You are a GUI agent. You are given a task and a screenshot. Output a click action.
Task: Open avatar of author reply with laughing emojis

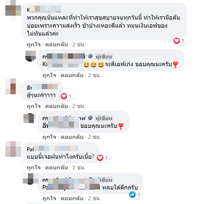click(31, 56)
